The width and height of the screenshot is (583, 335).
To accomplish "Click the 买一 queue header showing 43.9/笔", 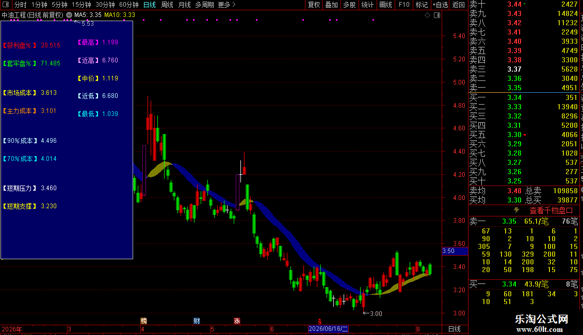I will [524, 284].
